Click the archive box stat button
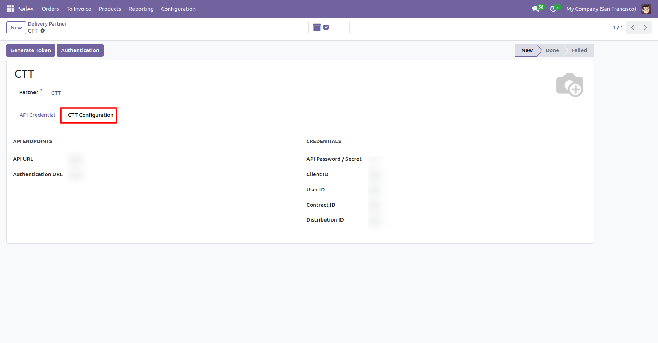 pyautogui.click(x=329, y=27)
